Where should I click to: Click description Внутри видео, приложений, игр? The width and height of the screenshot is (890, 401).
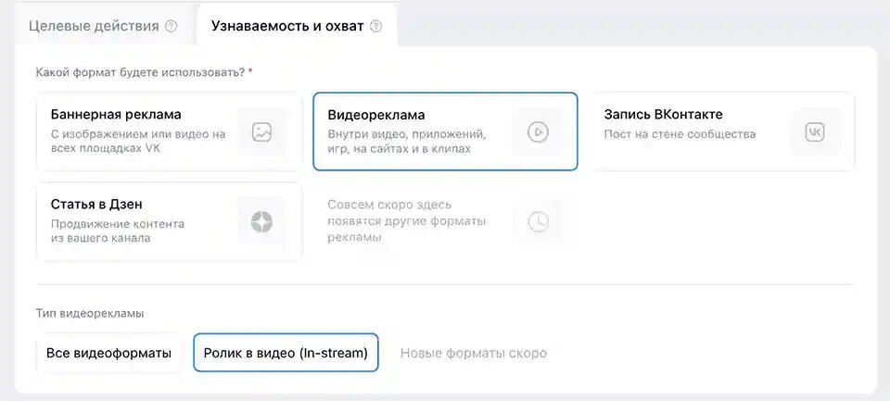click(x=407, y=142)
